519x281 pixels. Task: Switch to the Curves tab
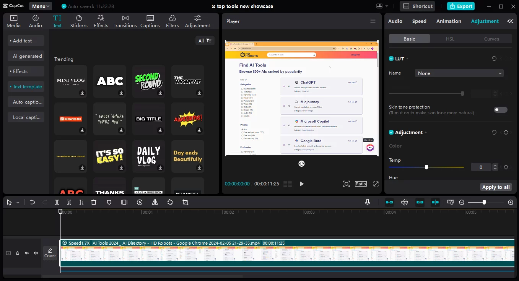(x=491, y=39)
